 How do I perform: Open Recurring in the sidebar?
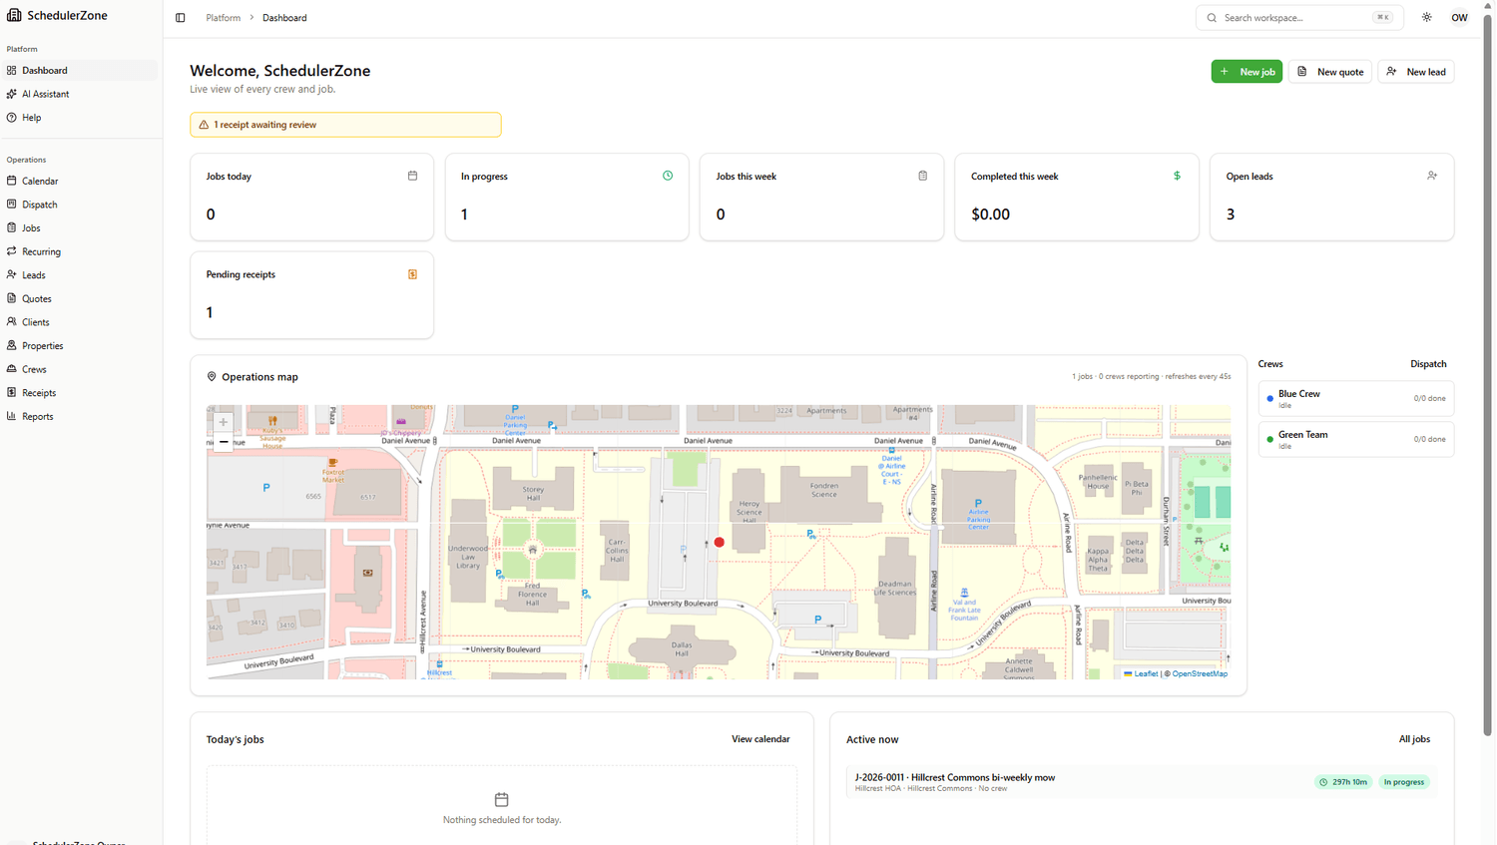pos(81,252)
